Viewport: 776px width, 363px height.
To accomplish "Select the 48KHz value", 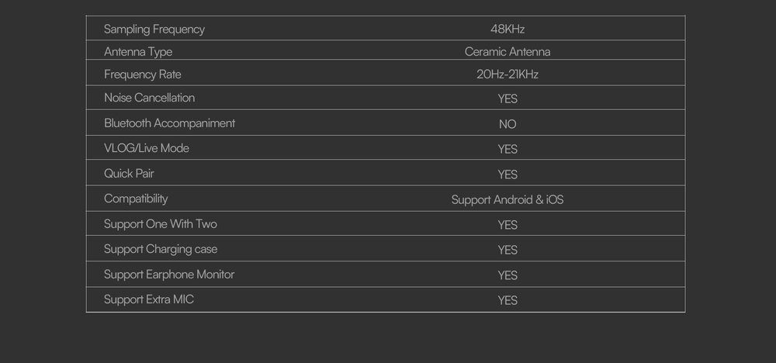I will coord(508,29).
